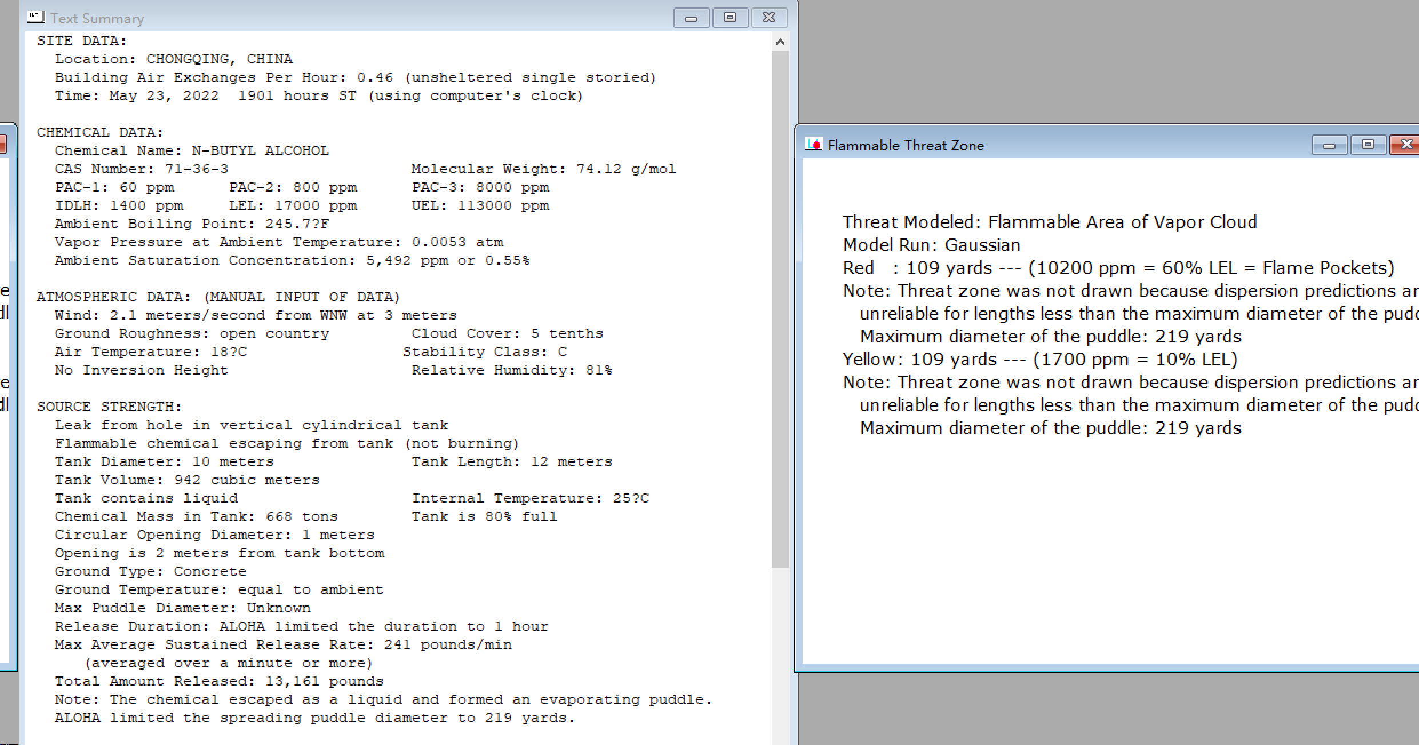Click the Text Summary vertical scrollbar thumb
1419x745 pixels.
780,309
